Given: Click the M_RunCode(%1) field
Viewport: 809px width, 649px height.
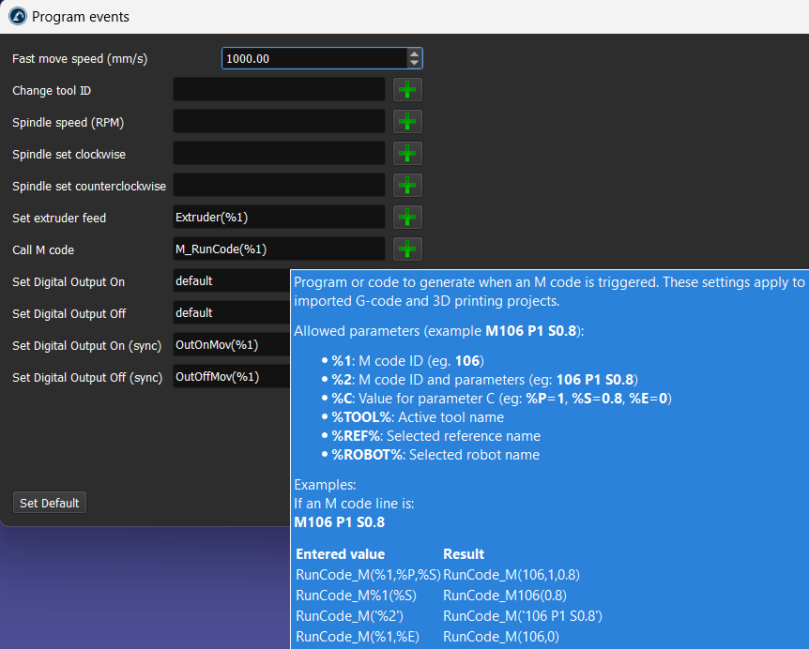Looking at the screenshot, I should 279,249.
